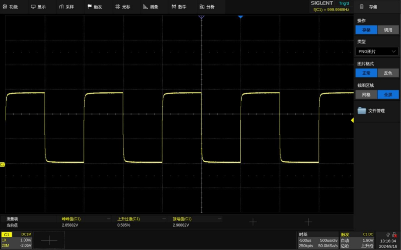Click the 存储 panel header icon

coord(362,7)
